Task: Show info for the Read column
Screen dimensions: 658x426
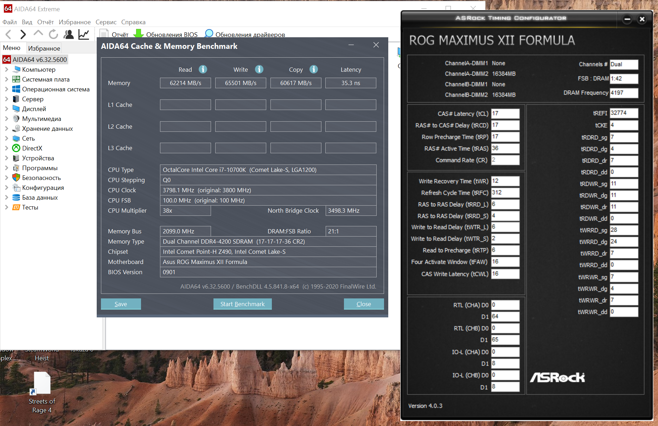Action: [x=203, y=69]
